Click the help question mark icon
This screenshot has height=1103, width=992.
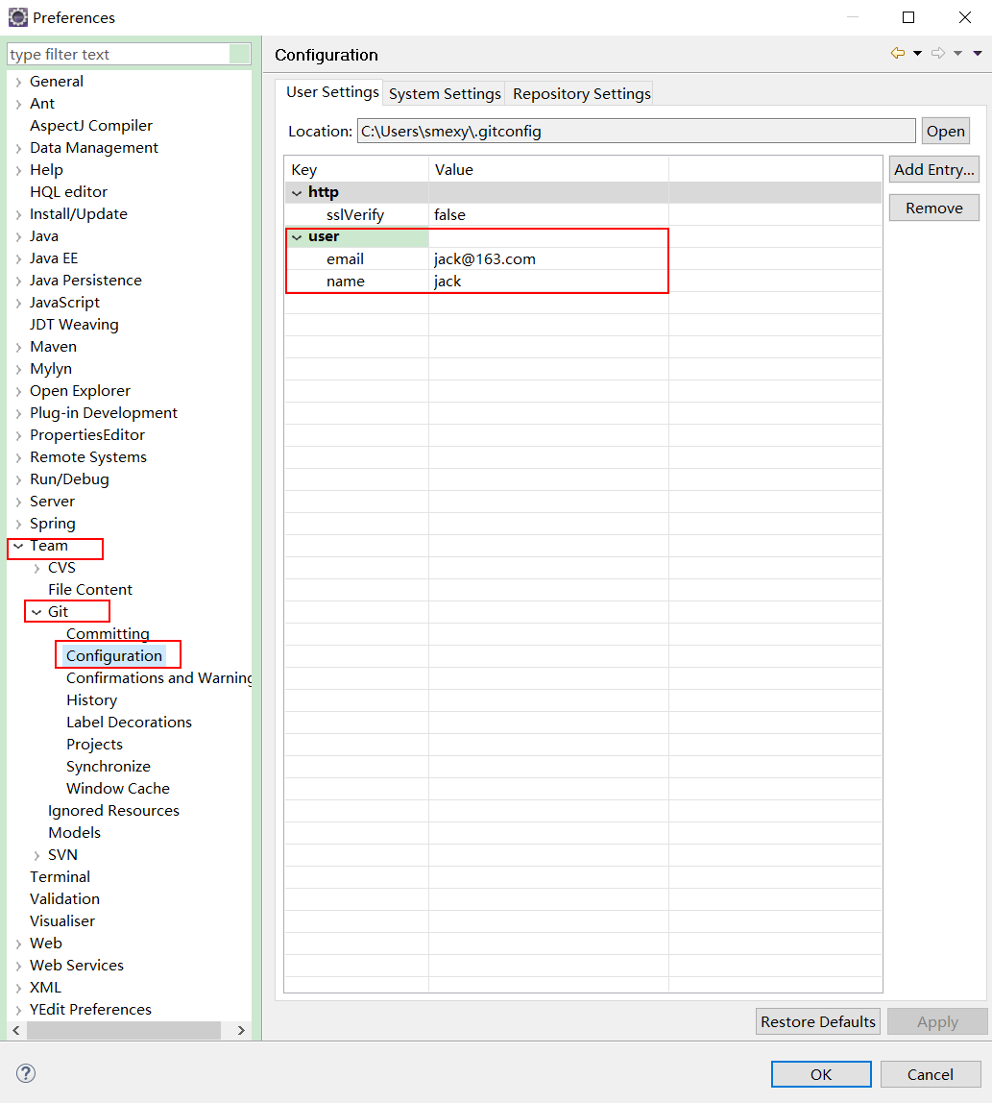click(x=26, y=1073)
